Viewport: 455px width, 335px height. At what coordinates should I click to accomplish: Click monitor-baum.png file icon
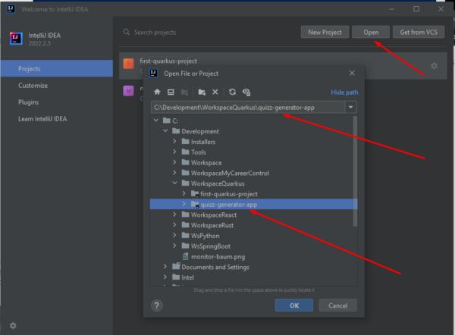185,256
